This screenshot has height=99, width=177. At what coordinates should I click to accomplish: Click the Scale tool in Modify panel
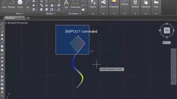pyautogui.click(x=46, y=10)
